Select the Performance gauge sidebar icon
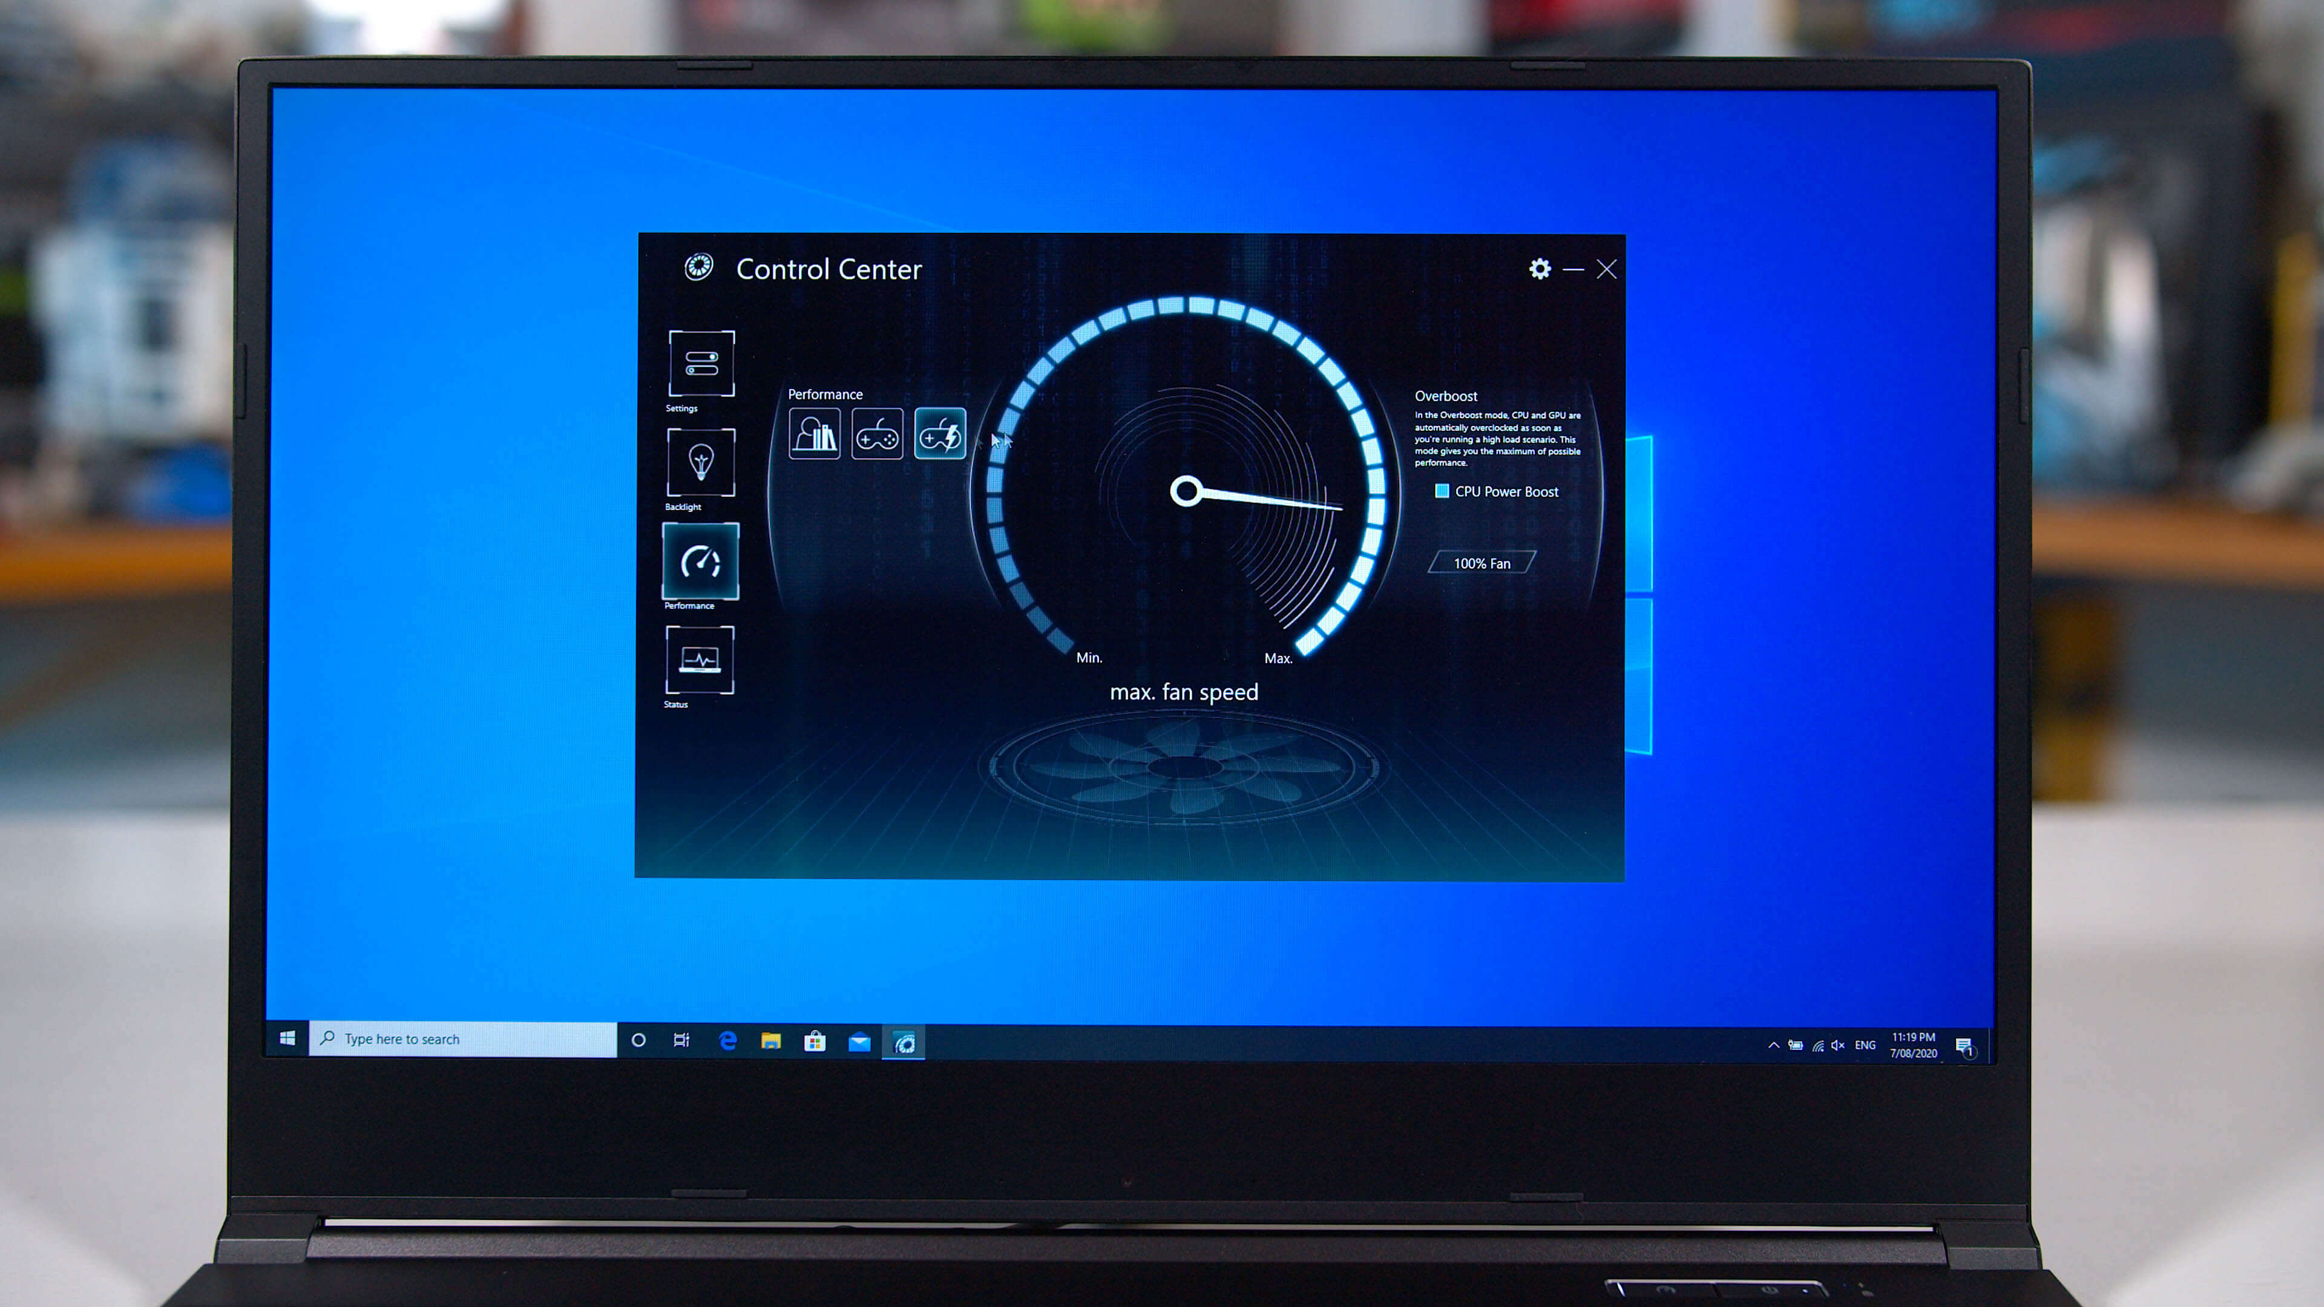This screenshot has width=2324, height=1307. tap(701, 562)
